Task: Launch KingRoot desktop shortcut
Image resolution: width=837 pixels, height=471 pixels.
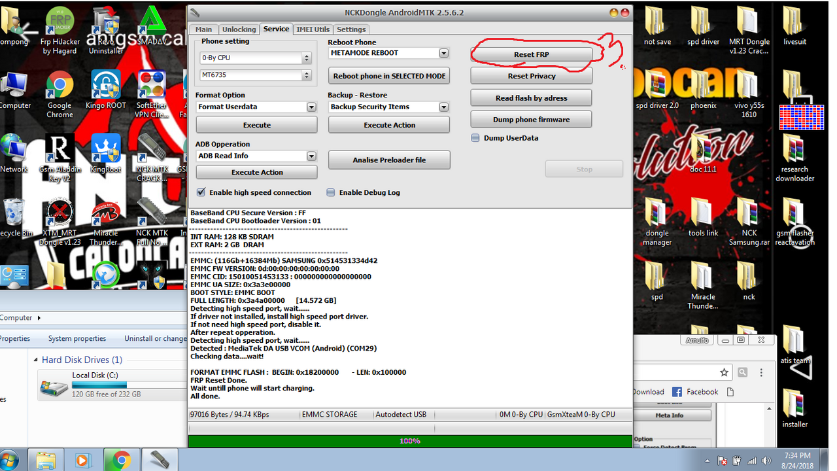Action: click(106, 154)
